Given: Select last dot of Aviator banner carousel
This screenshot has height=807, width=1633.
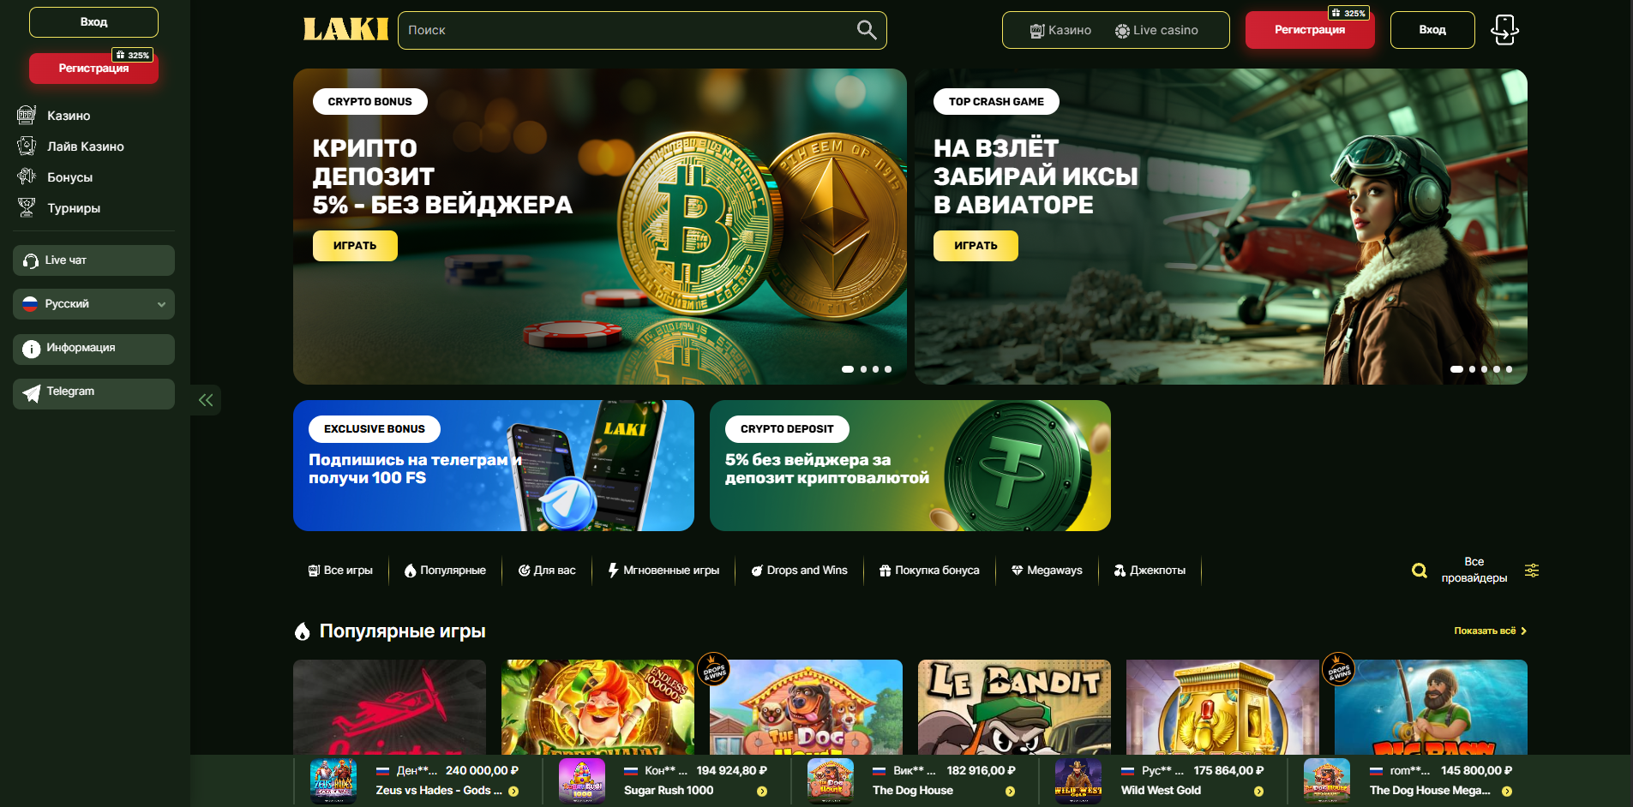Looking at the screenshot, I should coord(1509,369).
